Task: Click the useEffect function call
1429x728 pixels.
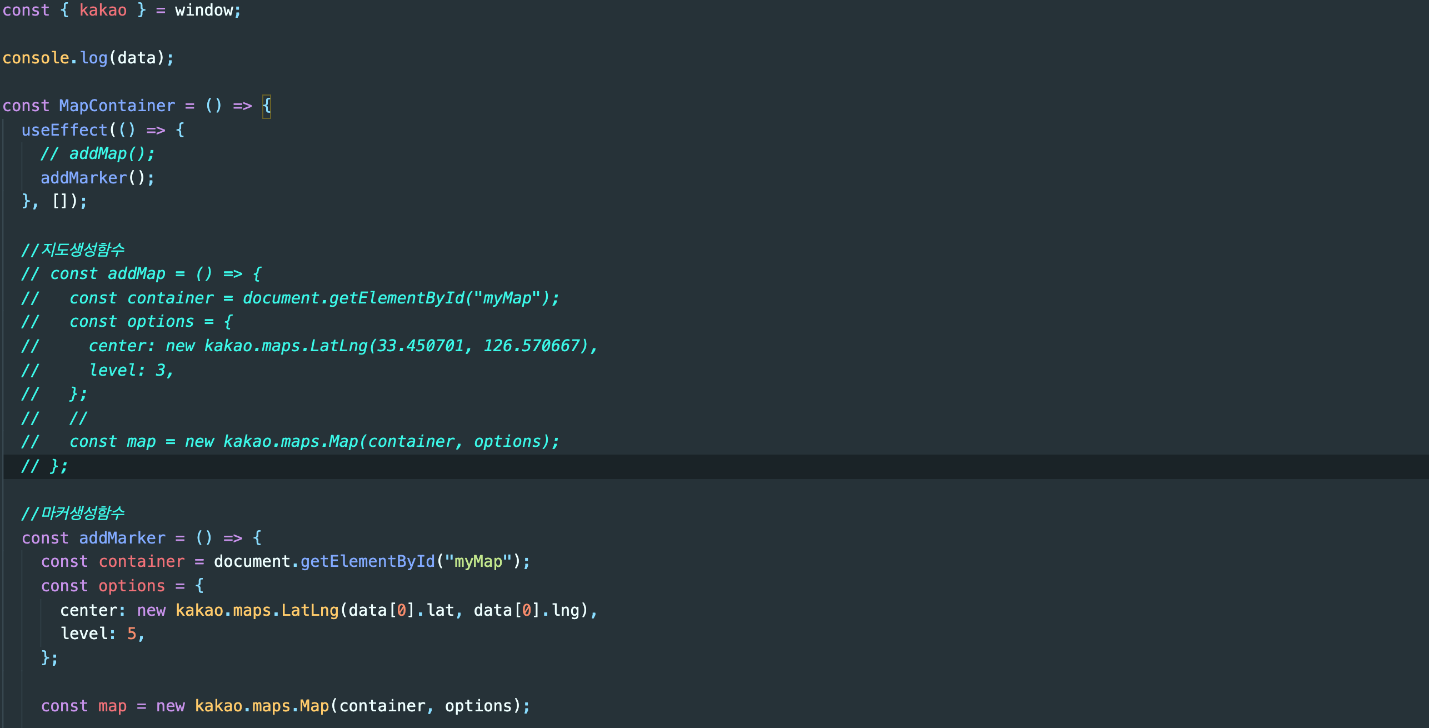Action: coord(66,129)
